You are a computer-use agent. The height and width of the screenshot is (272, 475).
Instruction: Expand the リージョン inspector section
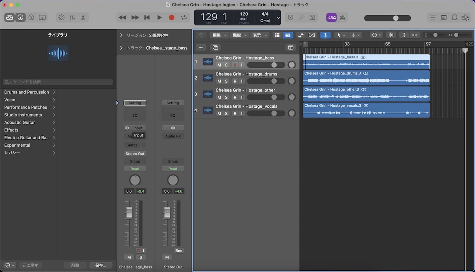[x=121, y=35]
